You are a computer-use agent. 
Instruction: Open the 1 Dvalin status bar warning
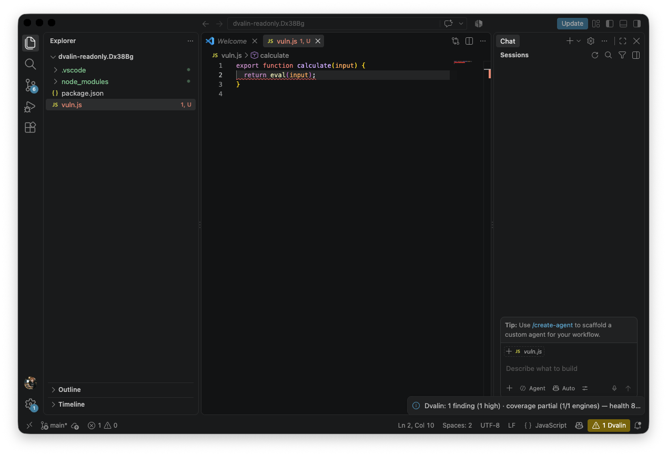click(x=609, y=426)
